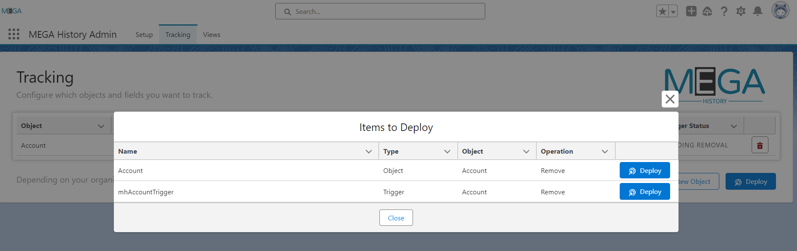Open the favorites list dropdown arrow
Screen dimensions: 797x251
click(x=673, y=12)
